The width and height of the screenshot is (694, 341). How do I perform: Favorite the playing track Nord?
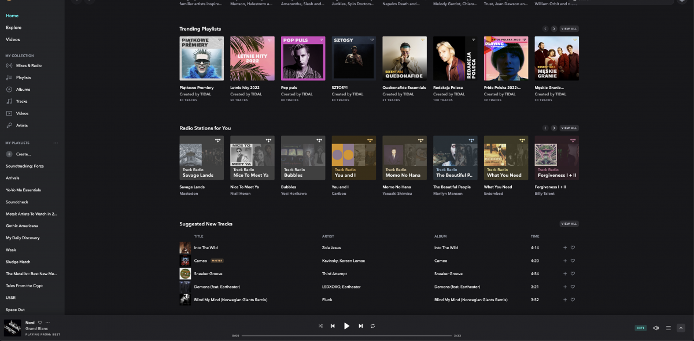point(40,323)
